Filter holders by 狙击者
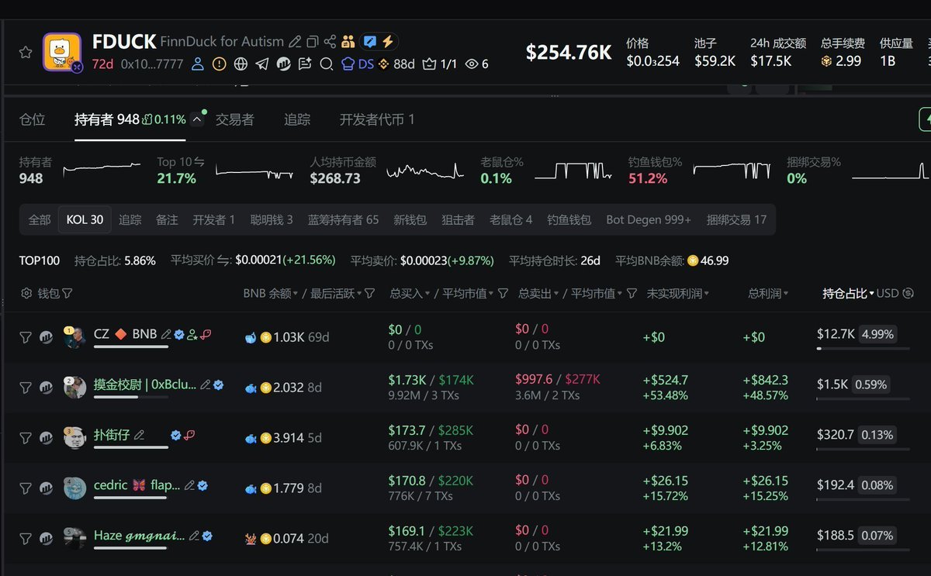 coord(459,219)
